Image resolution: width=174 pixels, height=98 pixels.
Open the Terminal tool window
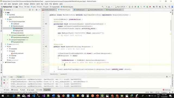point(15,90)
